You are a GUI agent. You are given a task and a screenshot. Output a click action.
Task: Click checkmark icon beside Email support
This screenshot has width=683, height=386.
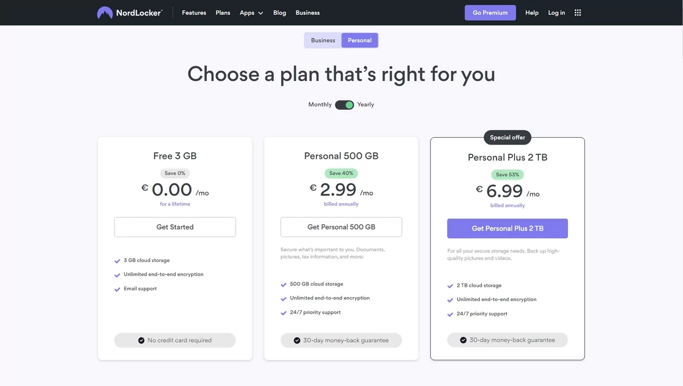click(117, 289)
